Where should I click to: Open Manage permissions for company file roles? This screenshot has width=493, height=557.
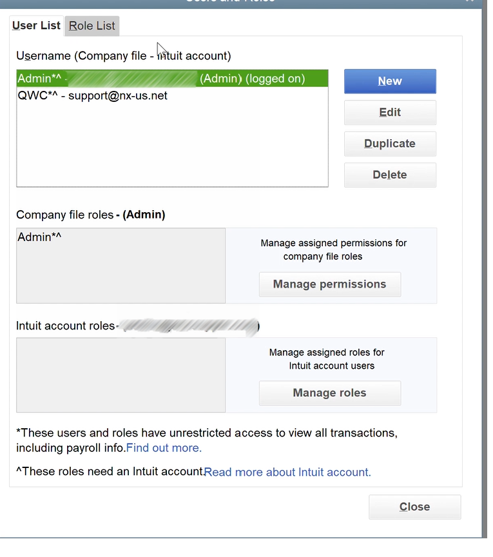329,284
